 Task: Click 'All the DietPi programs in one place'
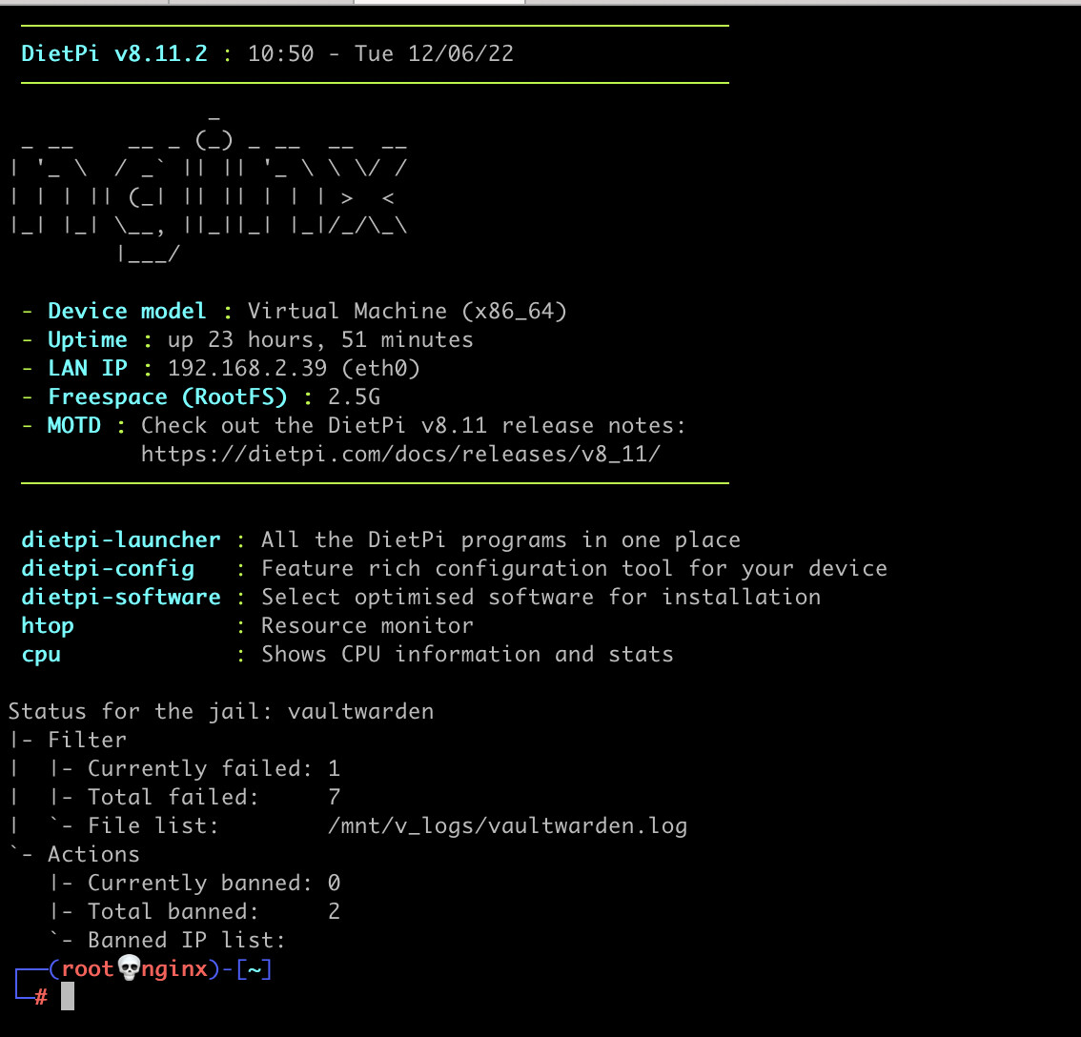[500, 539]
